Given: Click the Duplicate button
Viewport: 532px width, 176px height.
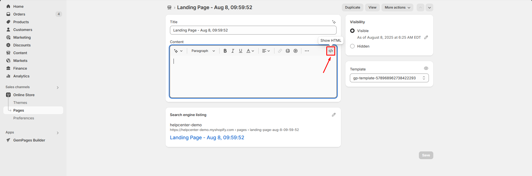Looking at the screenshot, I should pyautogui.click(x=353, y=7).
